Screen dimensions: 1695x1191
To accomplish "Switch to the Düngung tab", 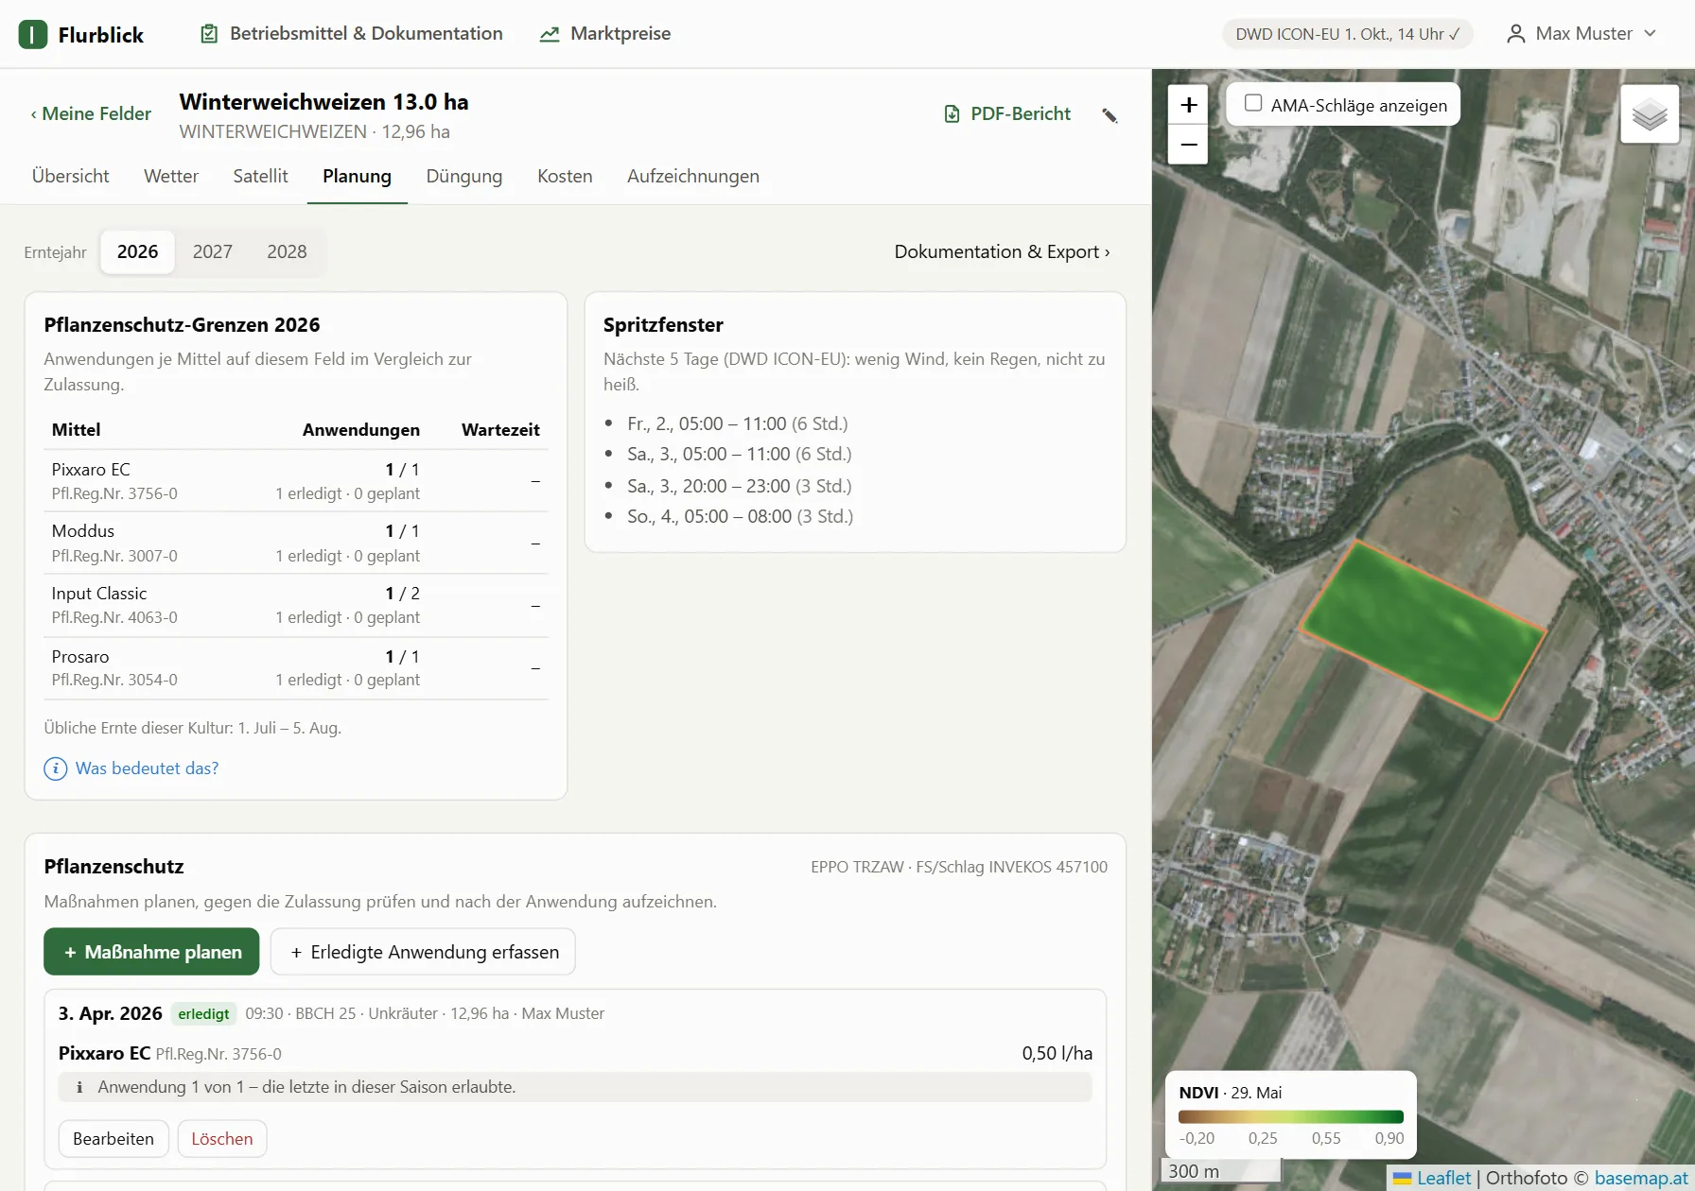I will (x=464, y=176).
